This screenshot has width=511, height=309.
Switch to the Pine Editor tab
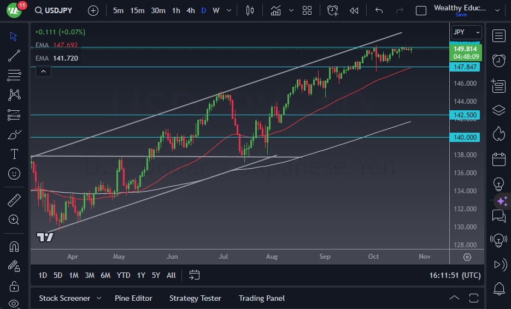tap(133, 298)
